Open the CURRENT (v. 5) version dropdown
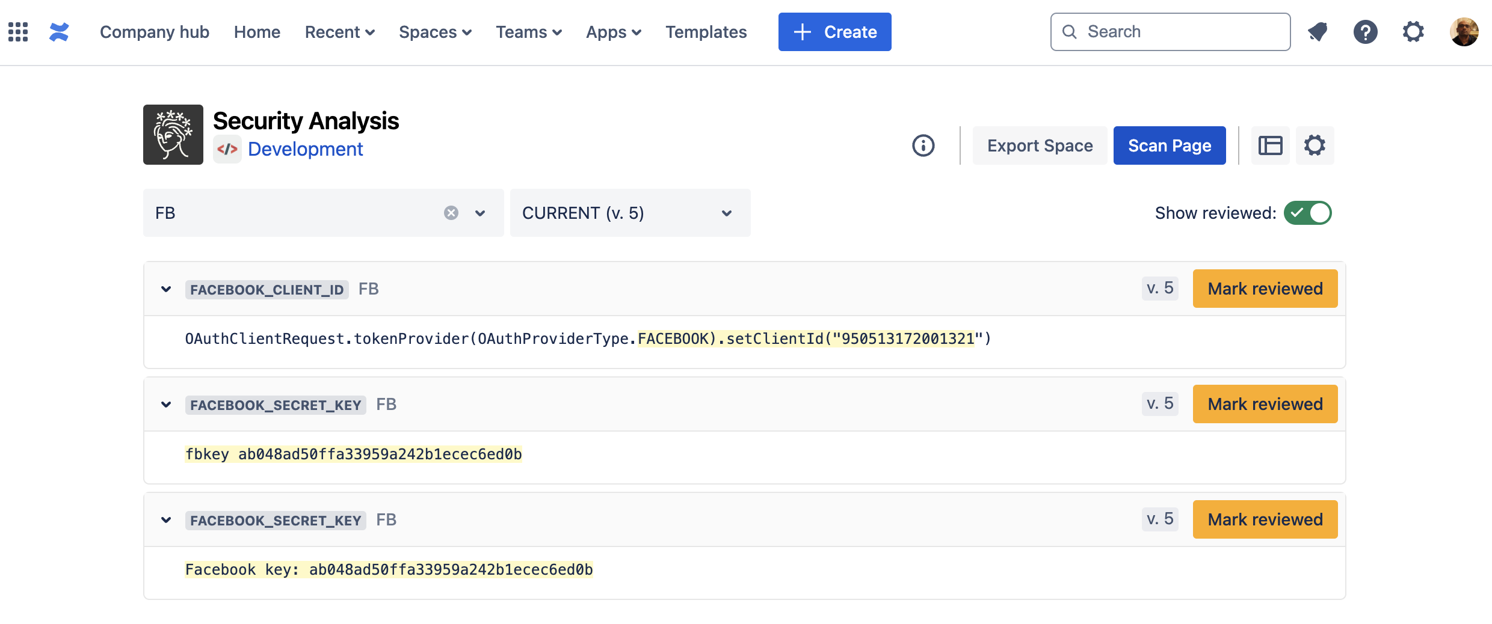The height and width of the screenshot is (624, 1492). [630, 213]
